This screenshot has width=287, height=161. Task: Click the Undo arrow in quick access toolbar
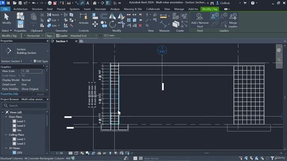(34, 3)
